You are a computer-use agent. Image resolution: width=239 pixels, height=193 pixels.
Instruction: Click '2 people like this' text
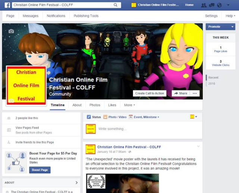pos(27,118)
